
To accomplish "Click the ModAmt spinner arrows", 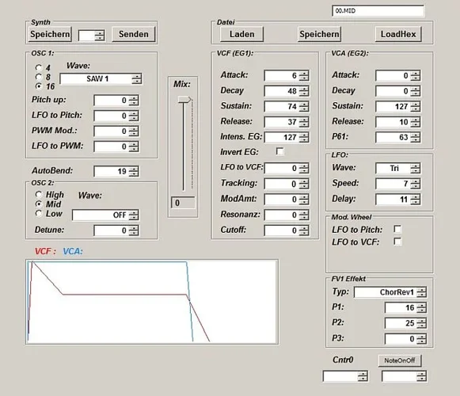I will tap(304, 200).
